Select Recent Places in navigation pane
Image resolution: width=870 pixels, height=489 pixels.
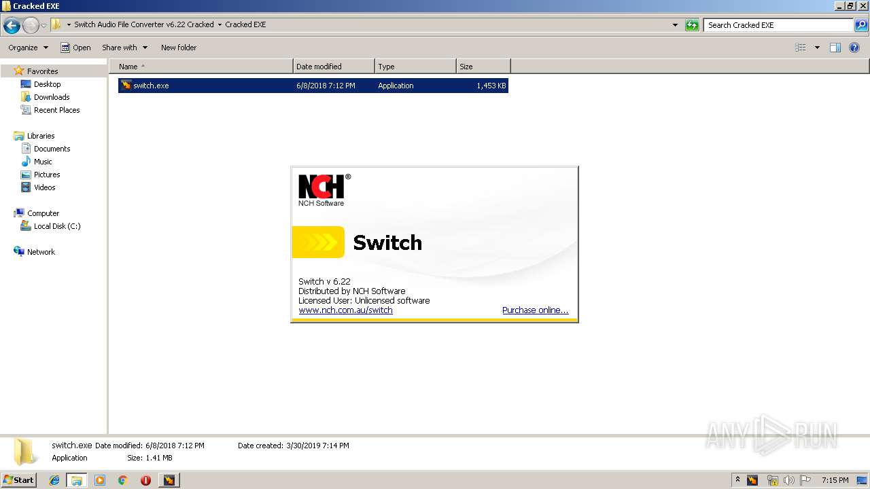pos(56,110)
